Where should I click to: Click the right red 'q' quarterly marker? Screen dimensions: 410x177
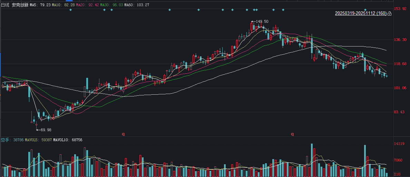pyautogui.click(x=292, y=134)
